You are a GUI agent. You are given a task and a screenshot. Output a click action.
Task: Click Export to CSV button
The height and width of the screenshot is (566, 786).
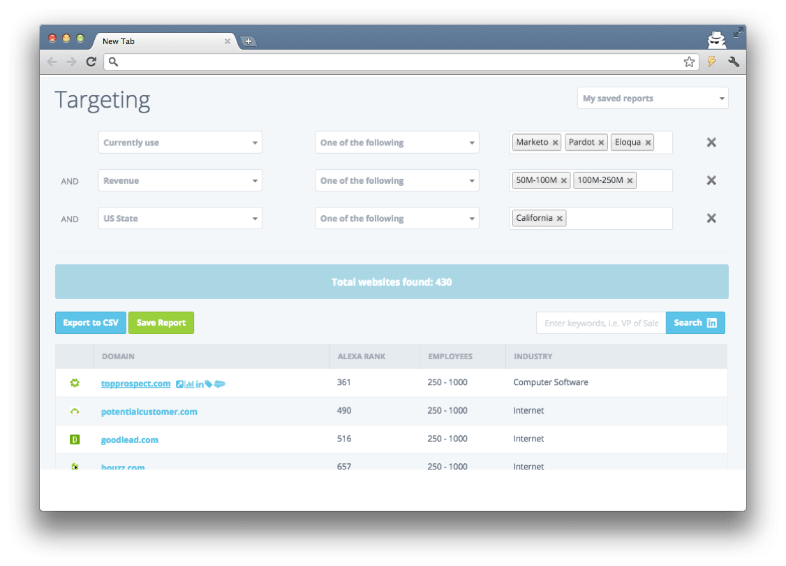point(91,323)
